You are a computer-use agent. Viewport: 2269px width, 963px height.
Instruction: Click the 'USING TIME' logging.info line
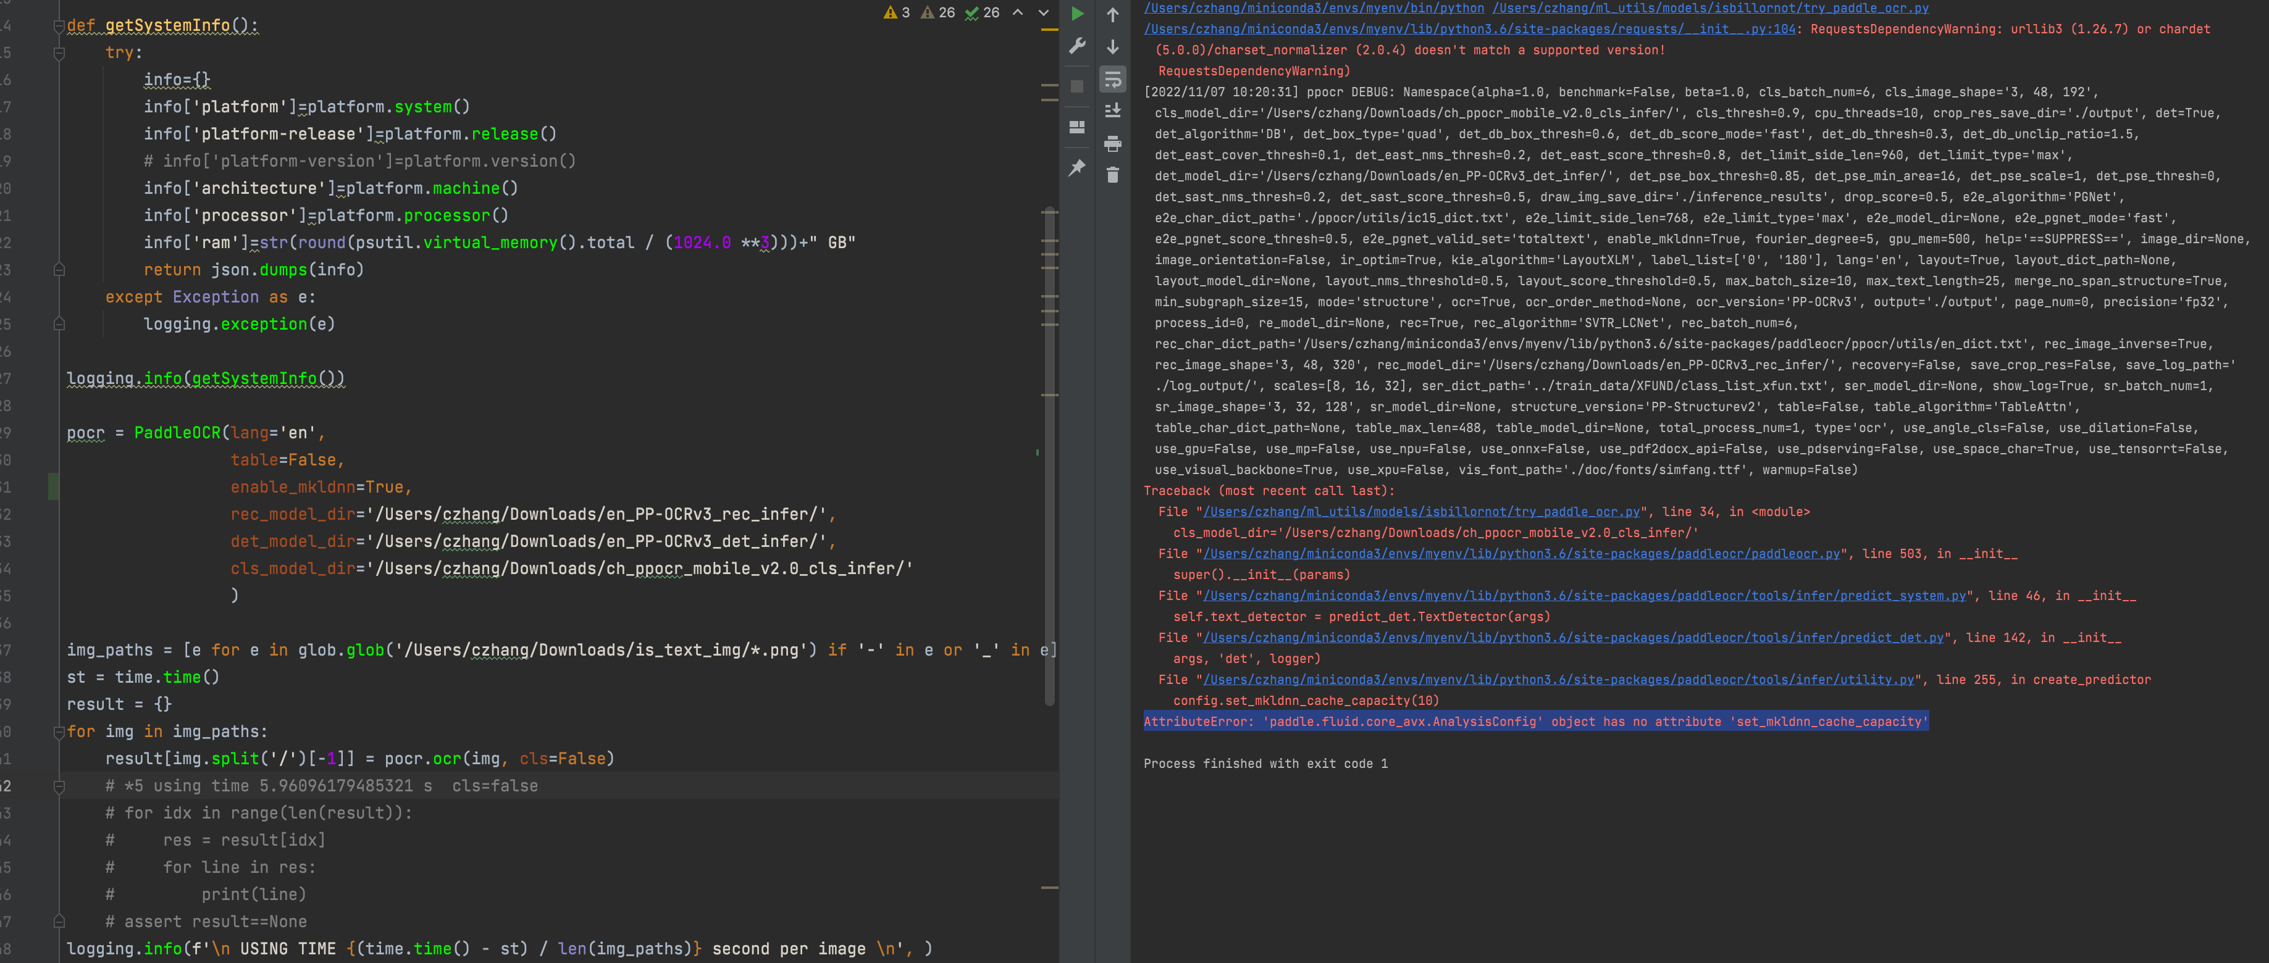click(x=500, y=949)
